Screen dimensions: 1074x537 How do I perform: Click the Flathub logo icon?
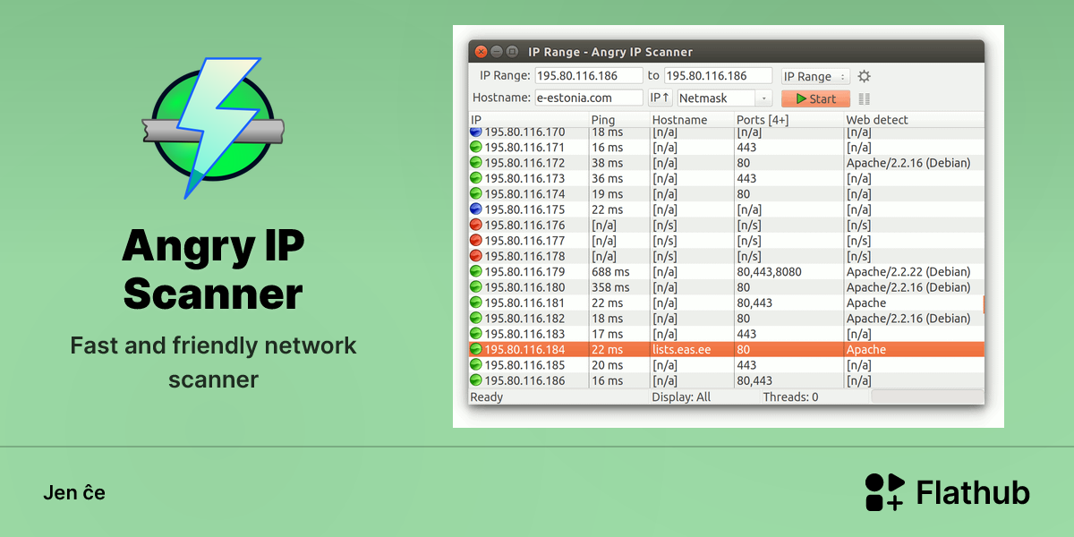tap(885, 492)
